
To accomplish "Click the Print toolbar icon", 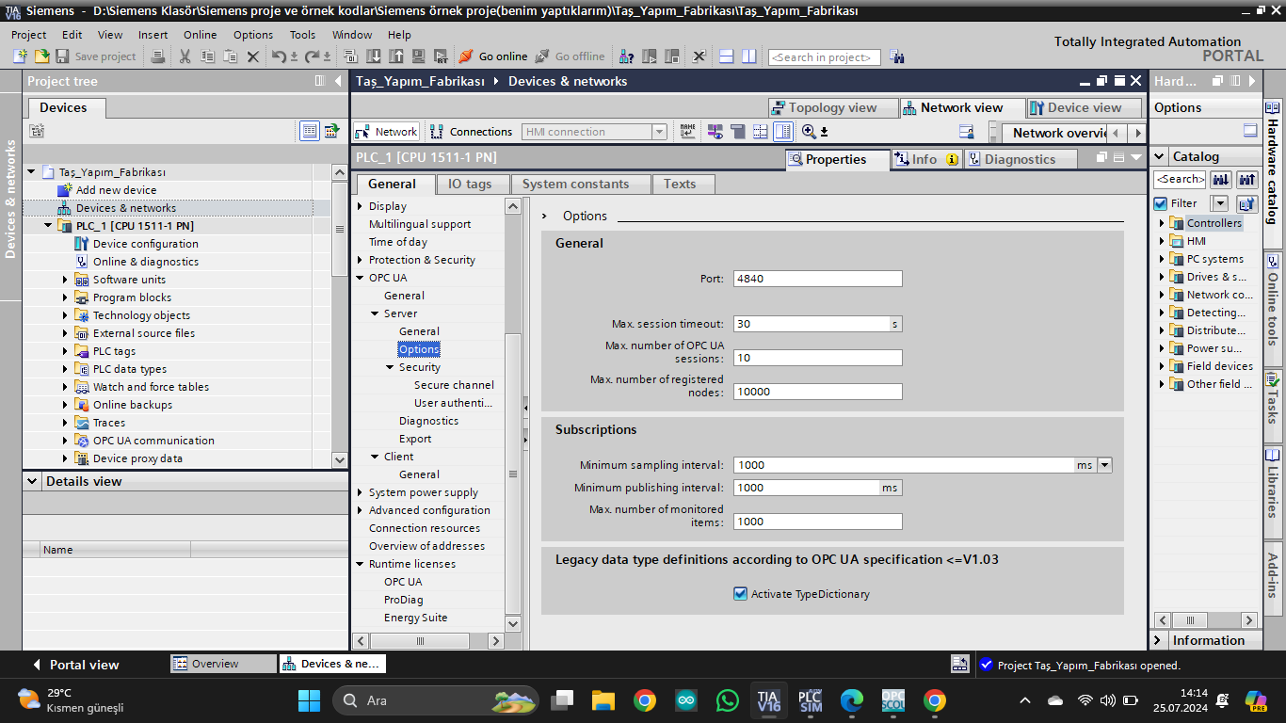I will (158, 56).
